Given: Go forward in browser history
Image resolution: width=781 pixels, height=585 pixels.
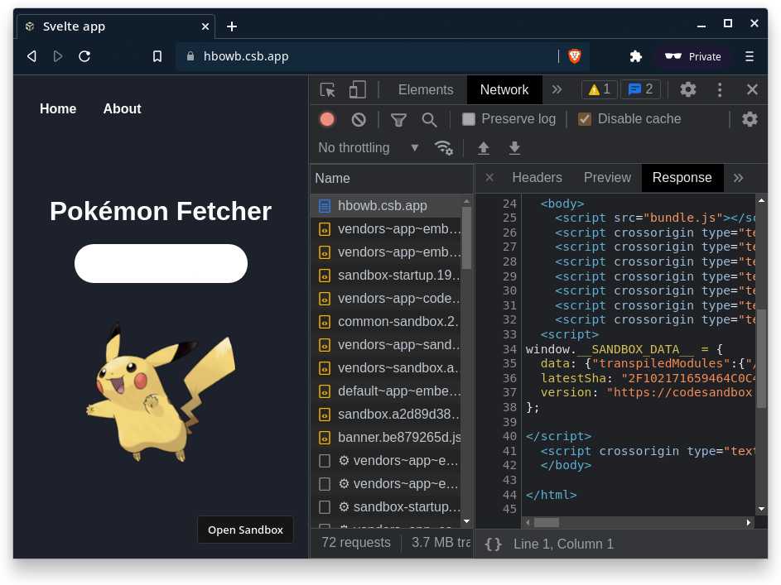Looking at the screenshot, I should tap(58, 56).
